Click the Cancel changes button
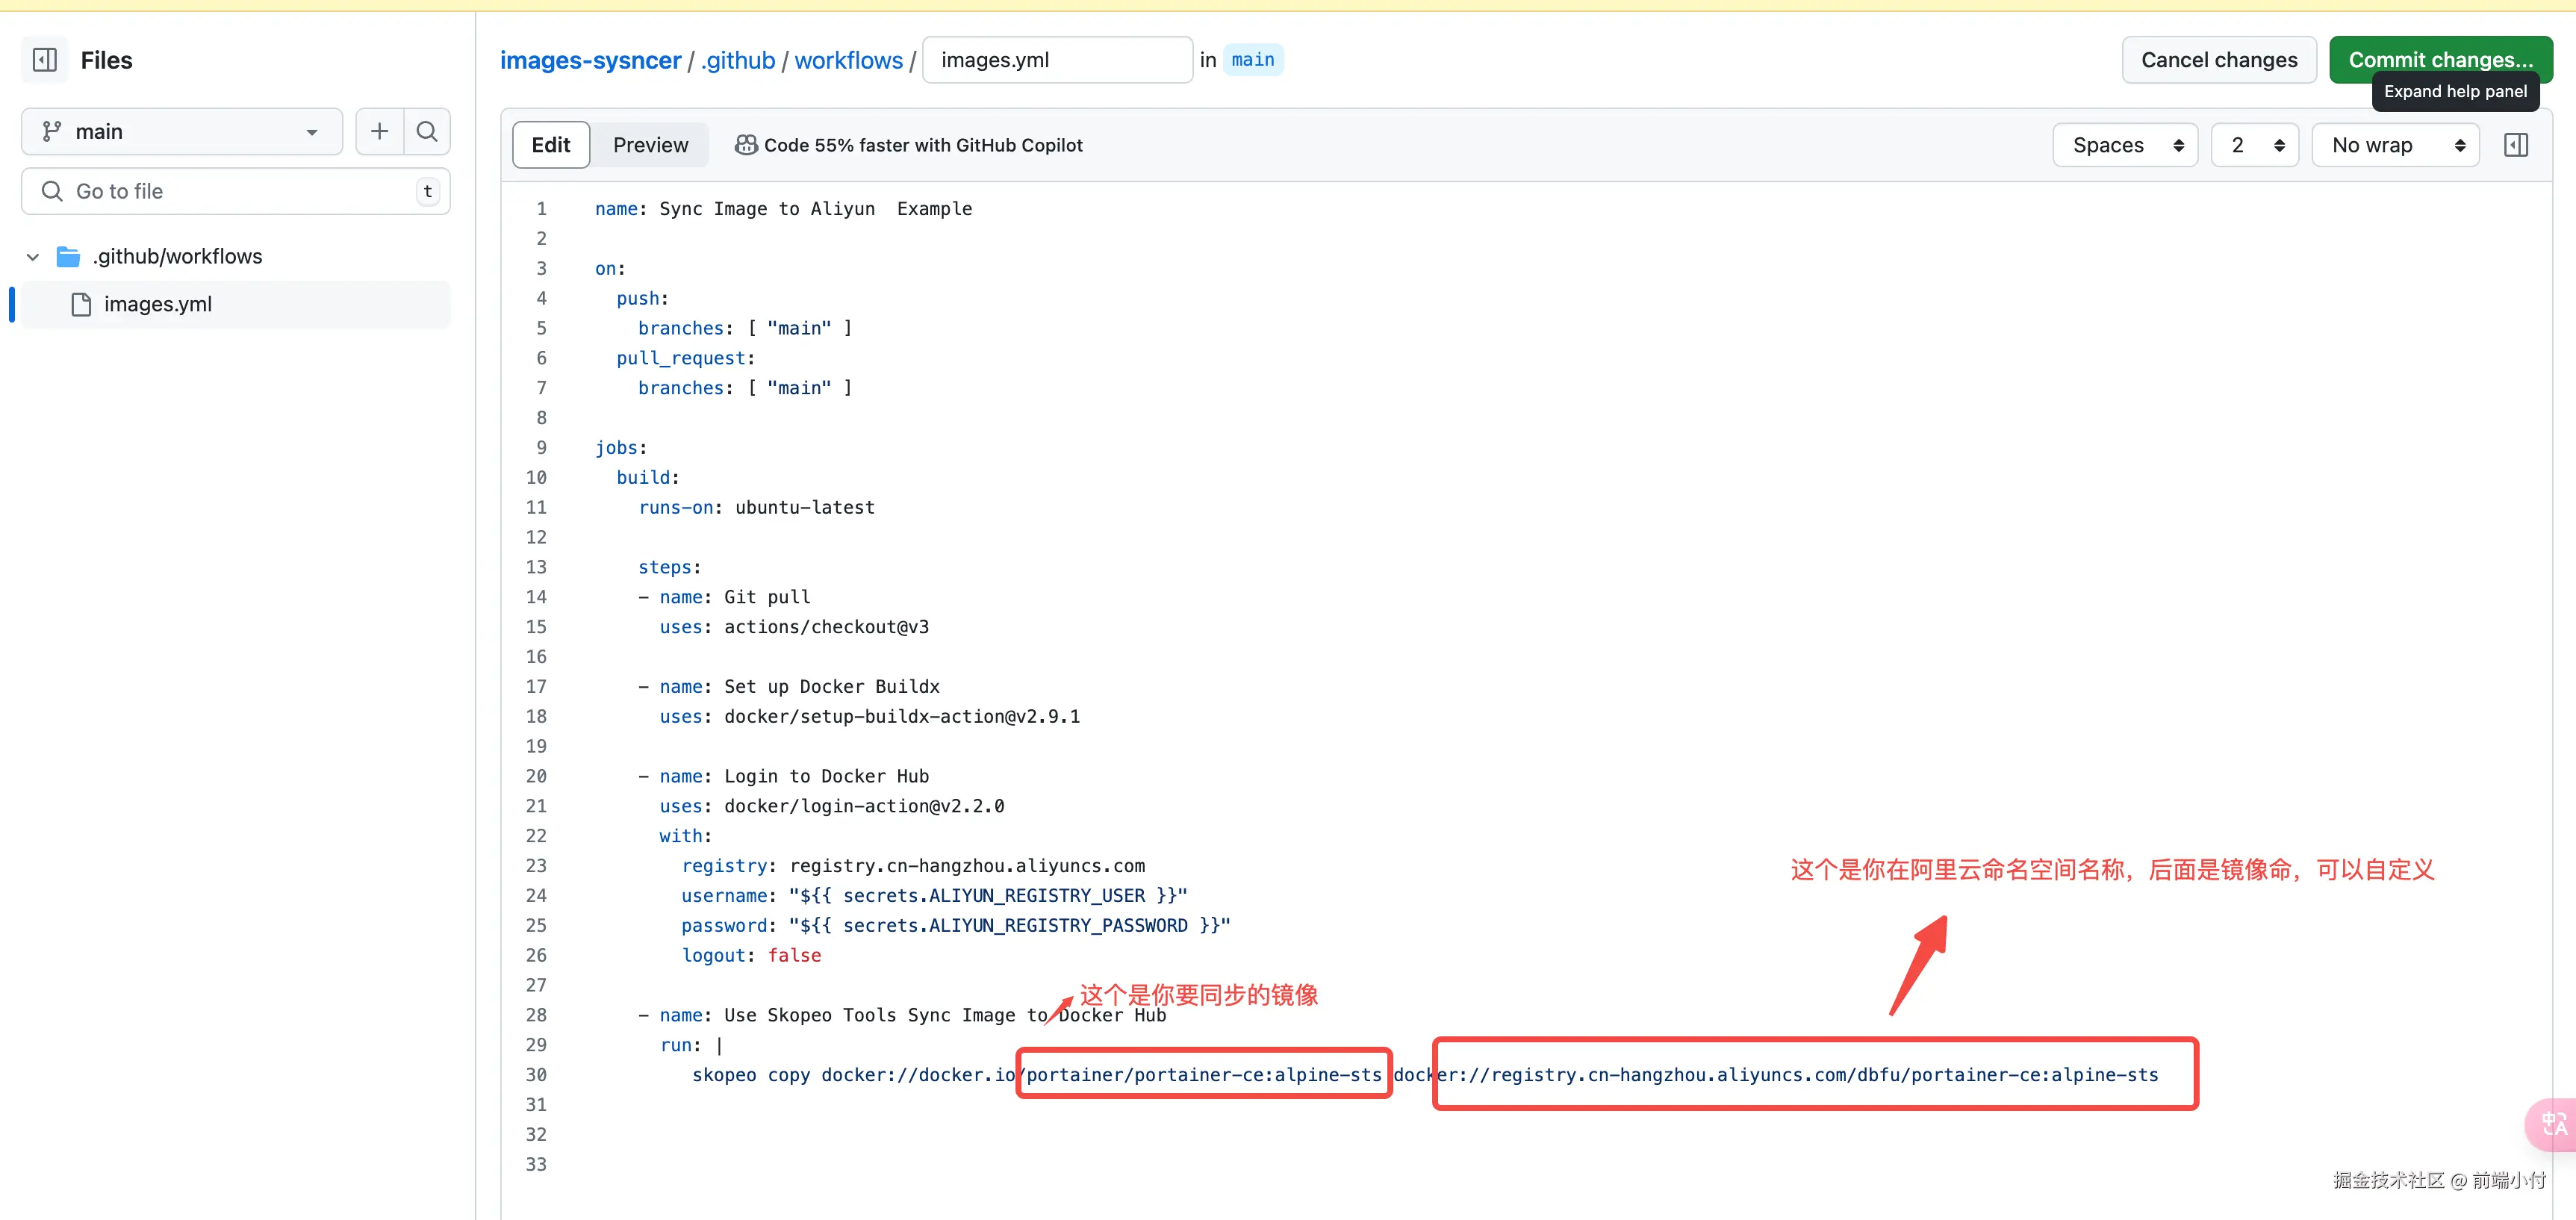 [x=2219, y=60]
